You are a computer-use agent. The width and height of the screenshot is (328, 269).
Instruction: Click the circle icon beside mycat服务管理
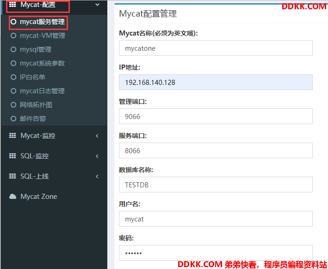tap(13, 22)
